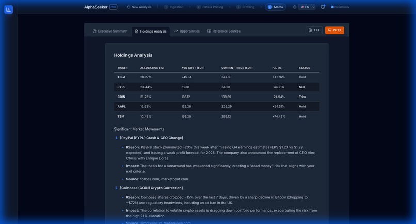The width and height of the screenshot is (416, 224).
Task: Select Holdings Analysis tab
Action: tap(151, 31)
